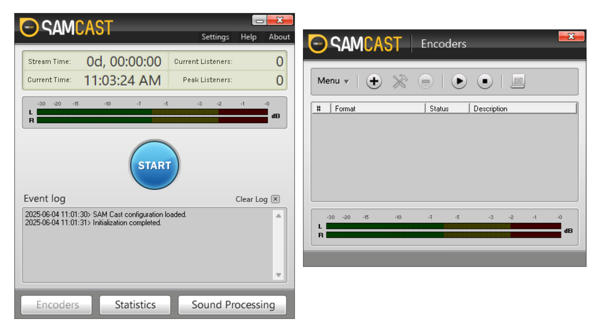This screenshot has height=332, width=613.
Task: Stop encoders with the stop icon
Action: point(485,81)
